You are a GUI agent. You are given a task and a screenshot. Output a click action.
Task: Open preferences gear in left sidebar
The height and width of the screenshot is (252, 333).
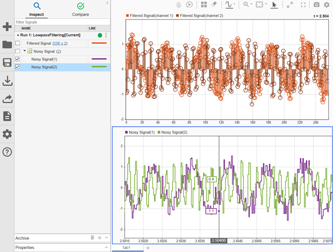pos(7,134)
